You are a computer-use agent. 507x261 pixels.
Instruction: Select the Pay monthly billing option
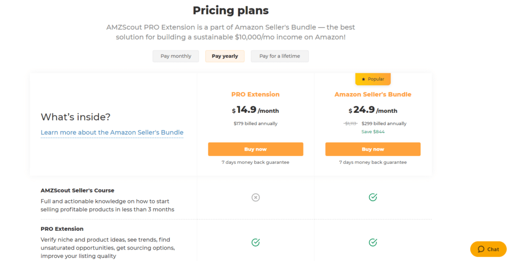pos(176,56)
